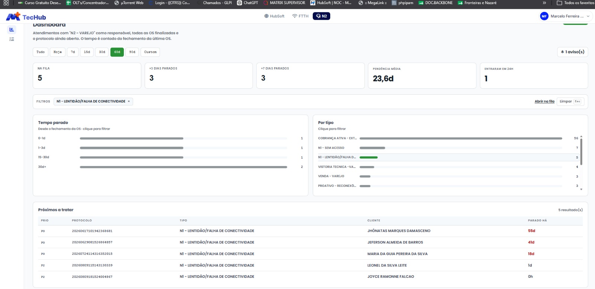Open the Chamados - GLPI bookmark

[214, 3]
